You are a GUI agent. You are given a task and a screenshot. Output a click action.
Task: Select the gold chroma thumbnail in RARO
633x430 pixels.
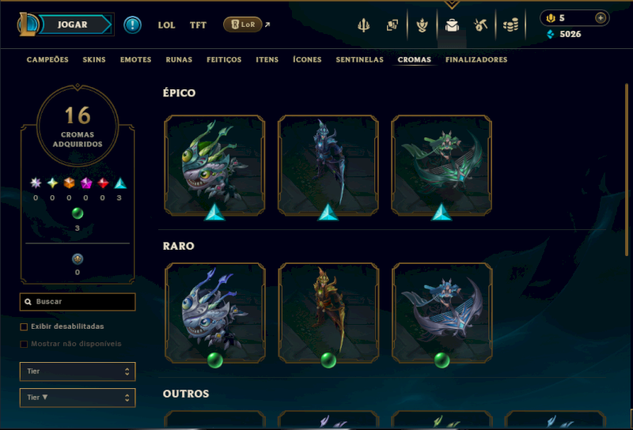(328, 313)
